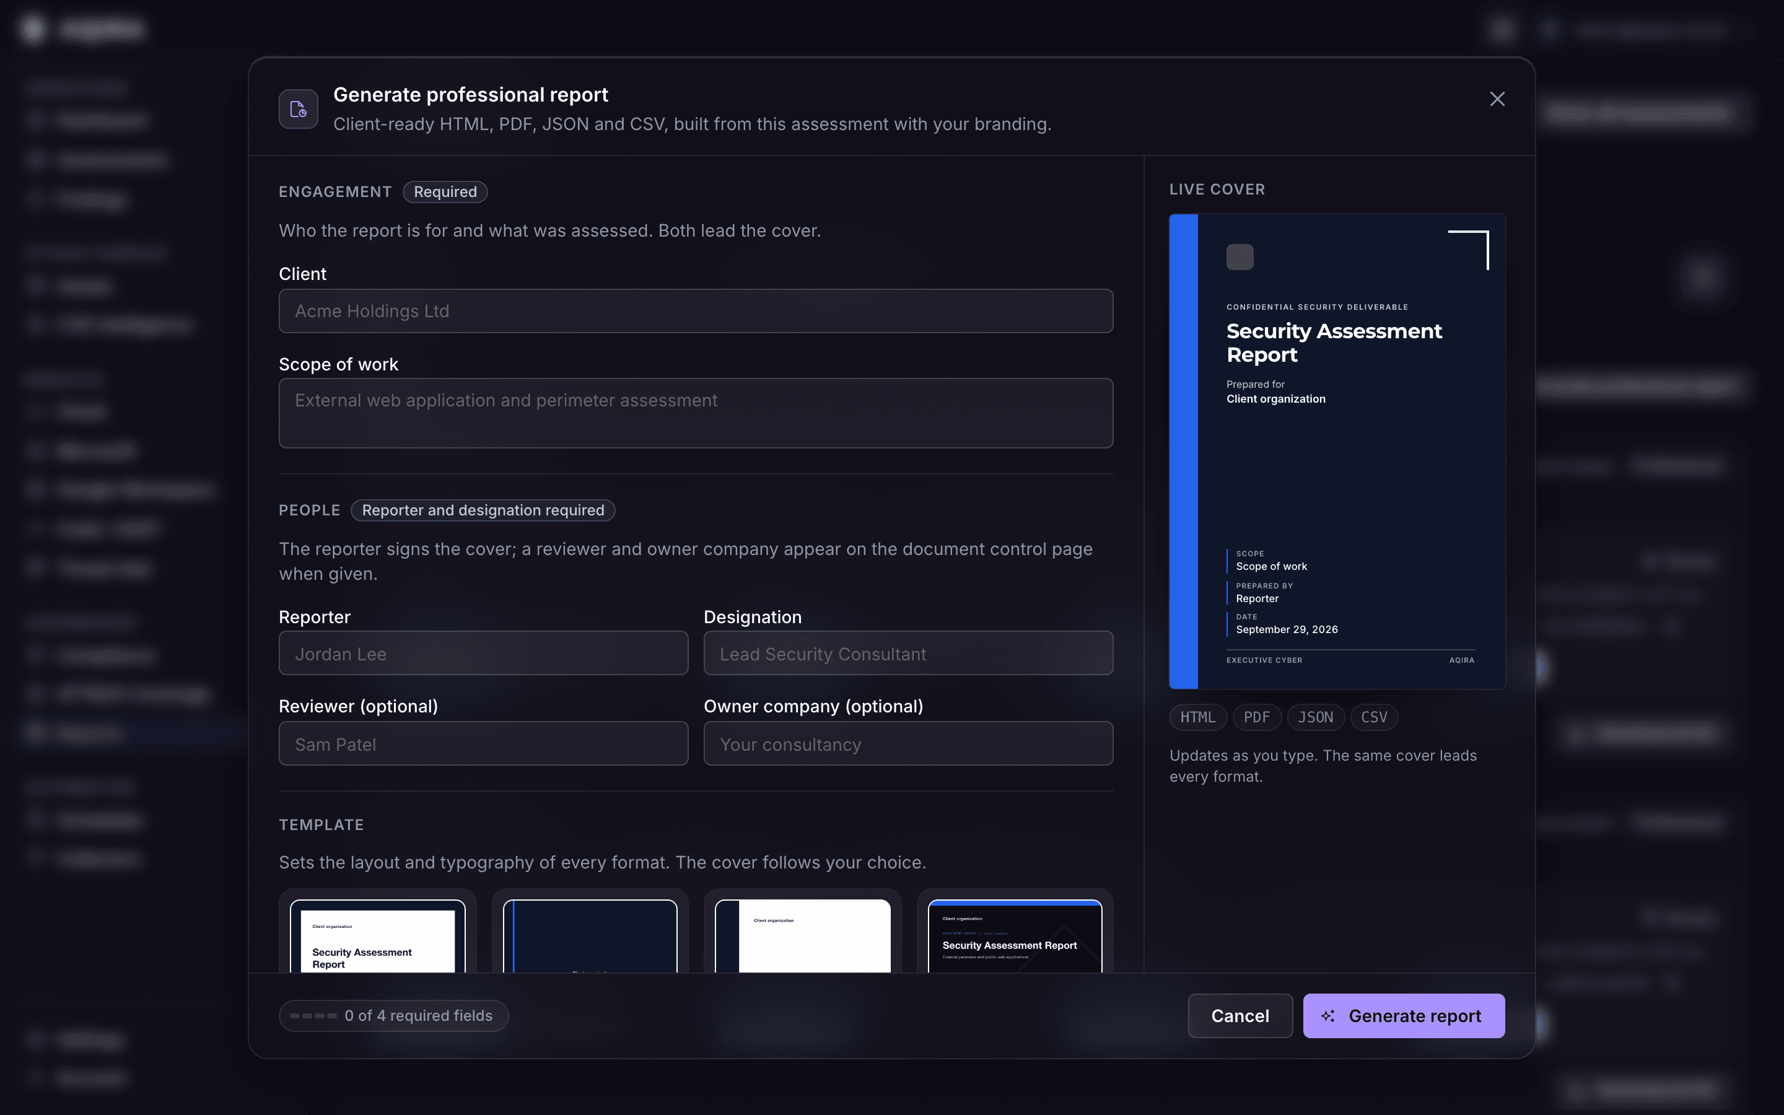This screenshot has height=1115, width=1784.
Task: Click the AQIRA footer label on cover
Action: coord(1461,661)
